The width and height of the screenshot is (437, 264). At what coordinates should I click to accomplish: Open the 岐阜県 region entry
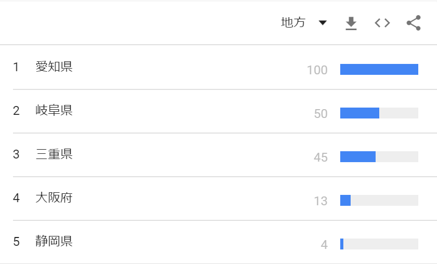(54, 111)
